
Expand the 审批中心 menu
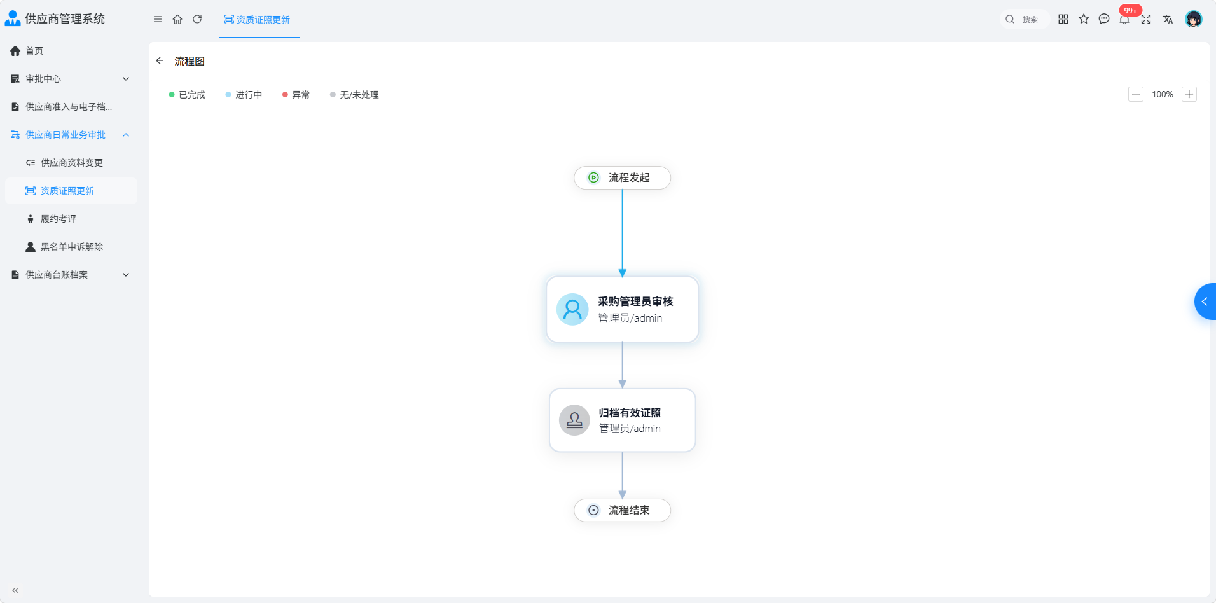click(x=71, y=79)
